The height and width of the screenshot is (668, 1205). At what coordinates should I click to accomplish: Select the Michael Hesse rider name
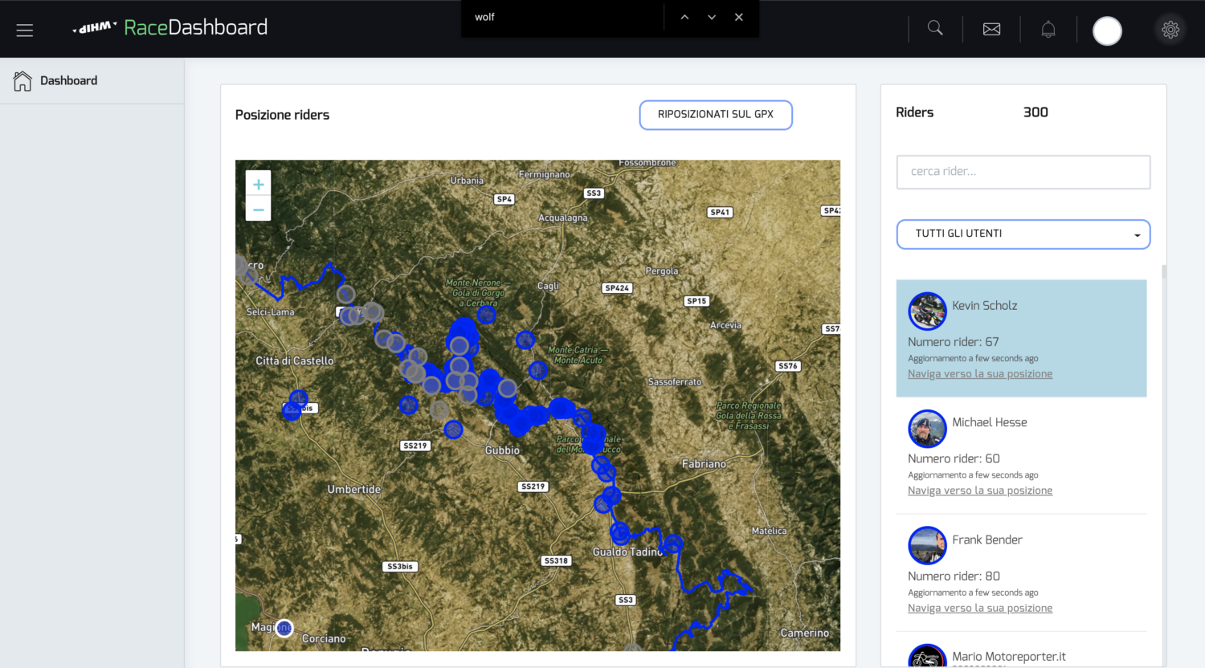(x=990, y=422)
